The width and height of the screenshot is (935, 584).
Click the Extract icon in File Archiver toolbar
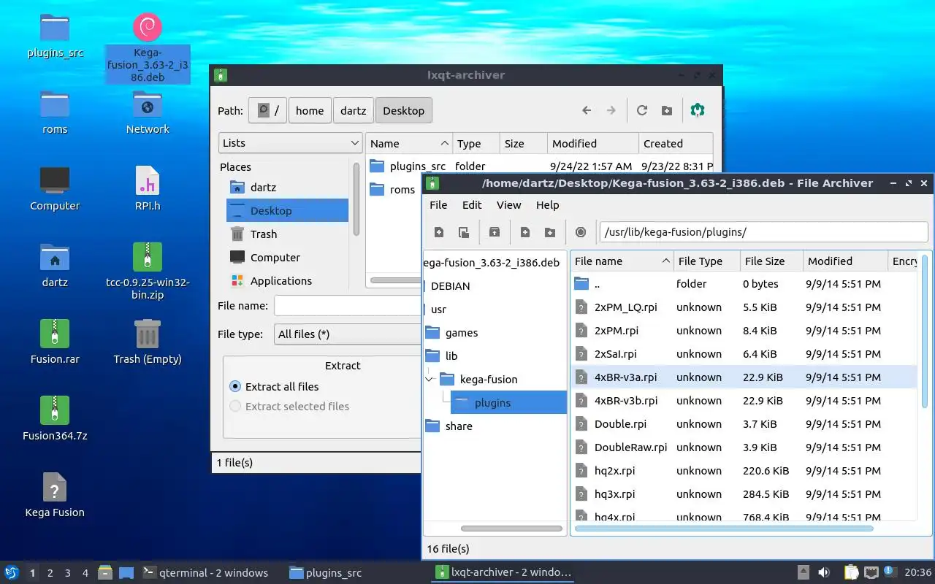click(x=495, y=232)
